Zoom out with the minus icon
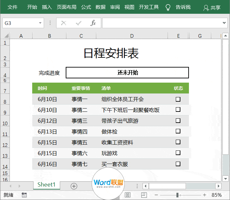 pos(156,195)
